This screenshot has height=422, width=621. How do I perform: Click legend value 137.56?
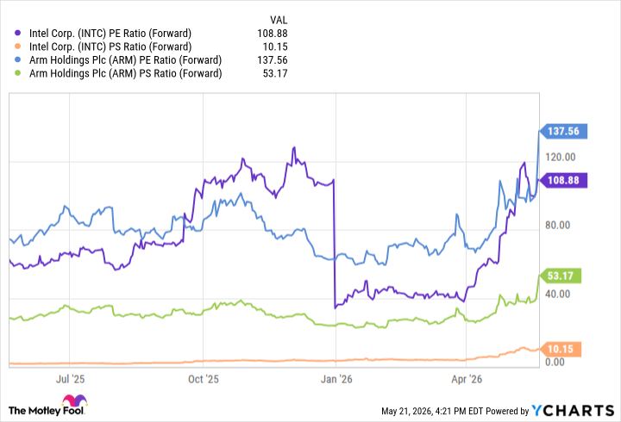pyautogui.click(x=272, y=60)
